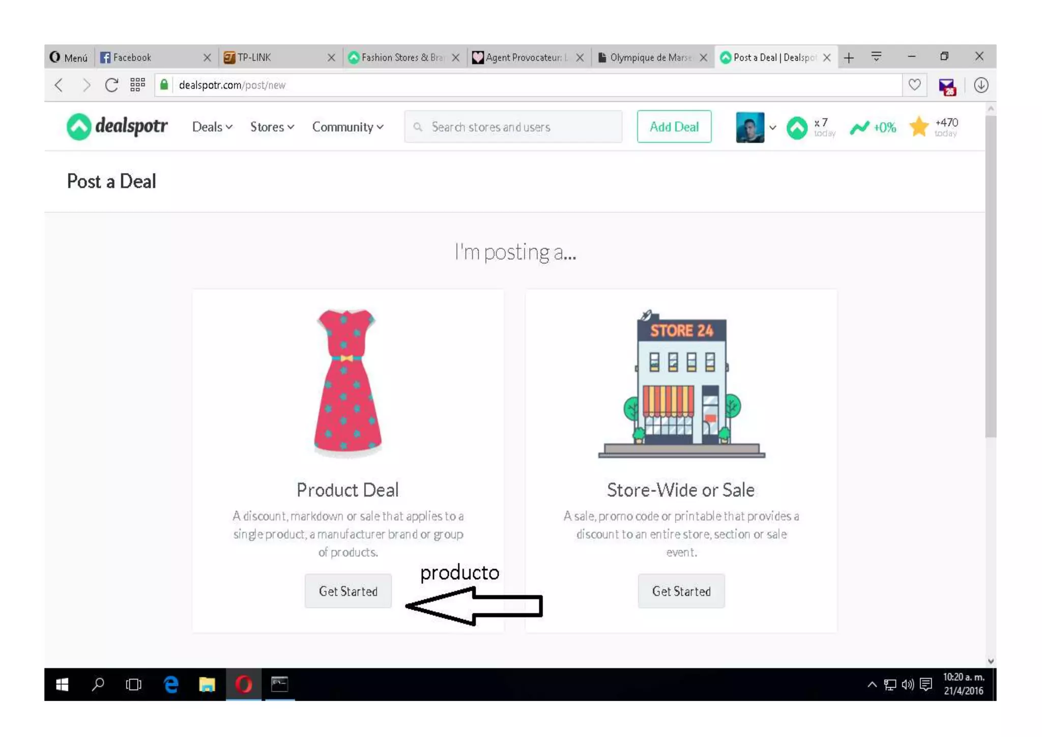This screenshot has width=1042, height=737.
Task: Open the Community dropdown menu
Action: tap(348, 127)
